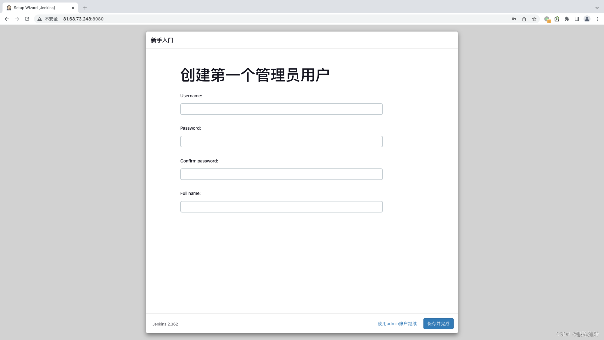Viewport: 604px width, 340px height.
Task: Close the Setup Wizard tab
Action: pos(73,8)
